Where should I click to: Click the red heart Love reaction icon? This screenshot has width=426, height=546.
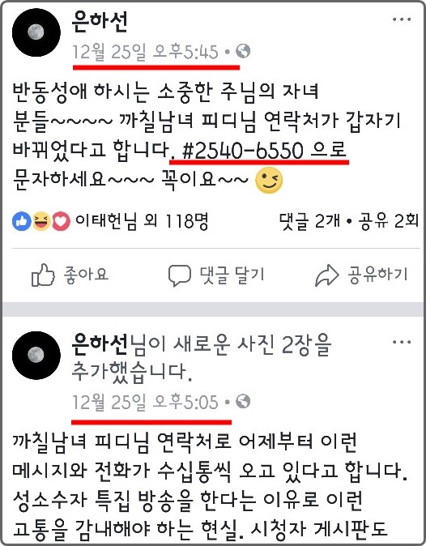click(61, 221)
